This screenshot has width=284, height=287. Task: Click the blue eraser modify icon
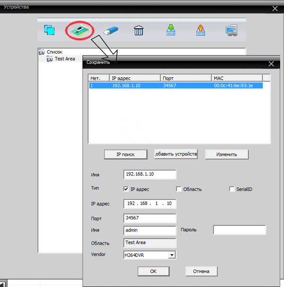[111, 31]
